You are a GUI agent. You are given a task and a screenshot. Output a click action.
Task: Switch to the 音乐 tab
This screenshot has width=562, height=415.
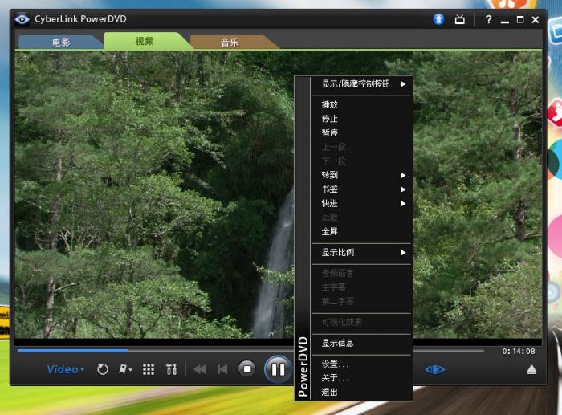tap(230, 43)
